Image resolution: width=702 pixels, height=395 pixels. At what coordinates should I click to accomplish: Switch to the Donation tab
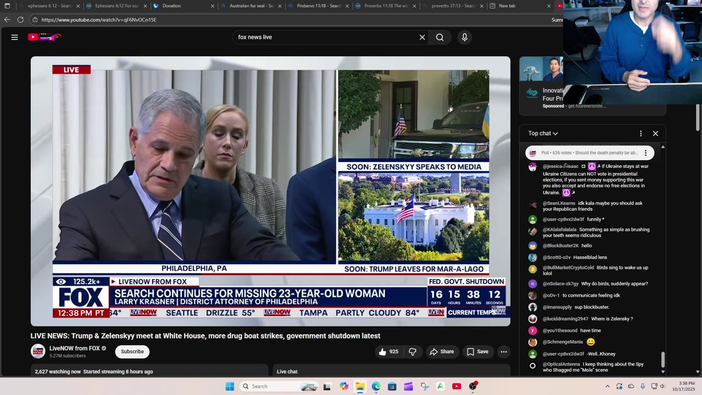click(x=184, y=6)
